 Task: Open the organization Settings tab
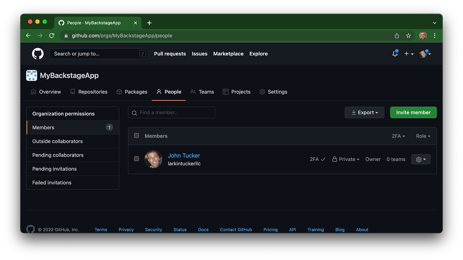click(273, 92)
